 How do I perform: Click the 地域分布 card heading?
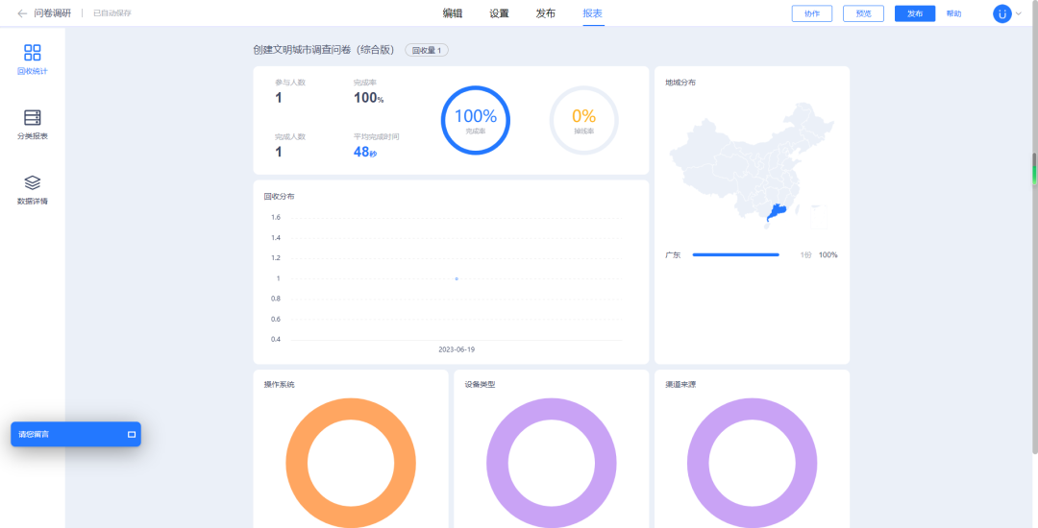pyautogui.click(x=680, y=83)
